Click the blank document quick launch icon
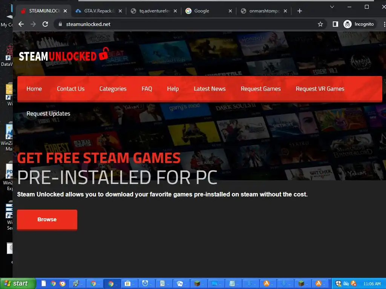 coord(44,284)
